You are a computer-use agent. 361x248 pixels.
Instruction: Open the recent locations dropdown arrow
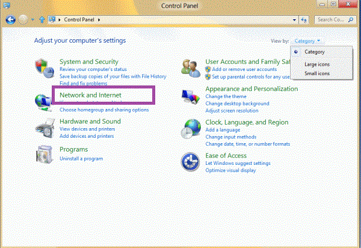[32, 20]
